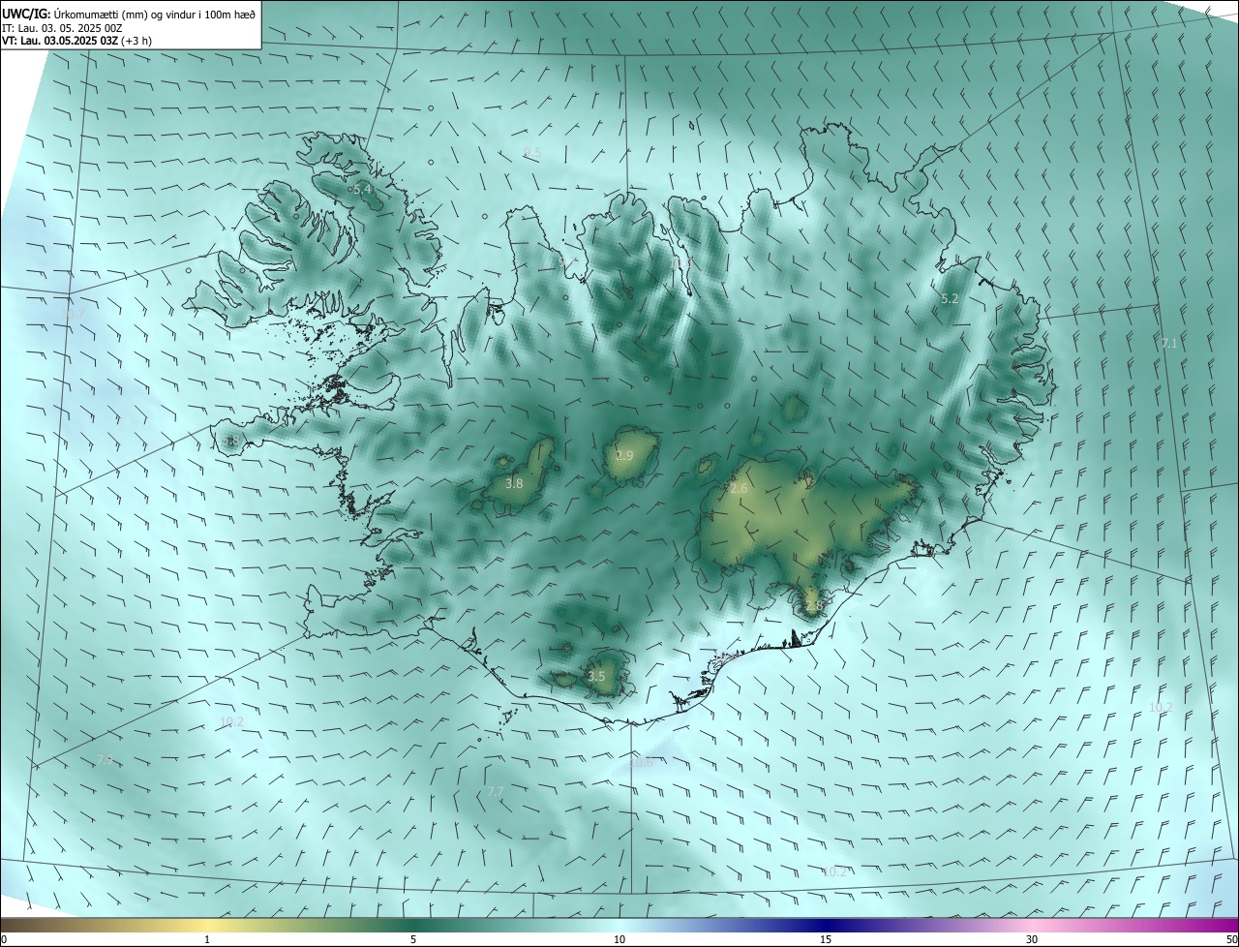Screen dimensions: 1239x947
Task: Click the '15' tick on the color scale
Action: [x=826, y=939]
